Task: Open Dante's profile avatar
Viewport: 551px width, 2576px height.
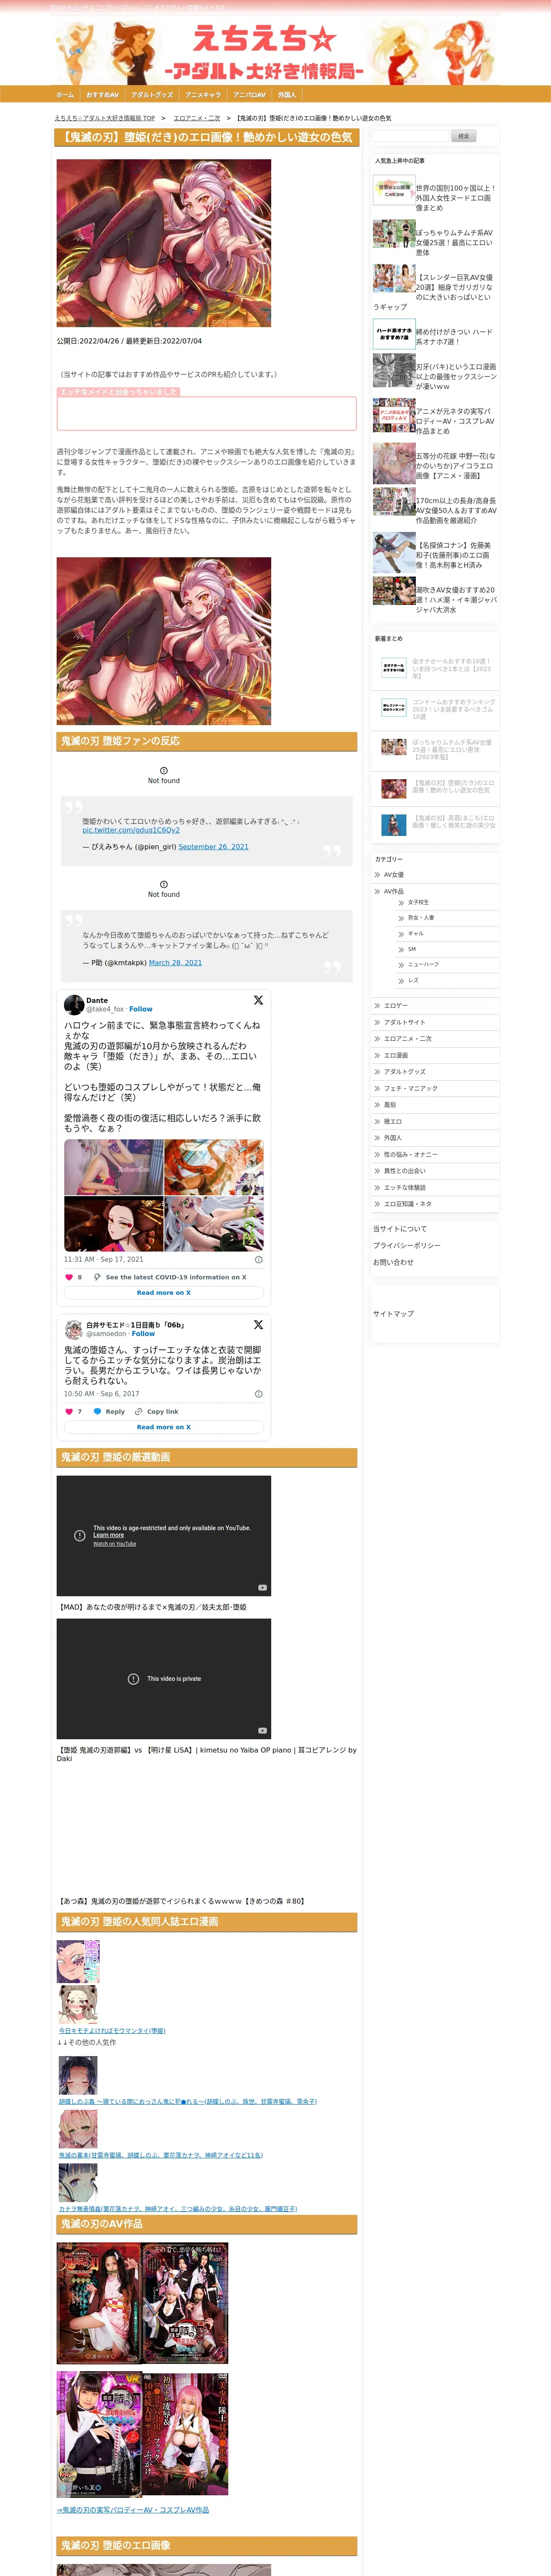Action: click(x=74, y=1004)
